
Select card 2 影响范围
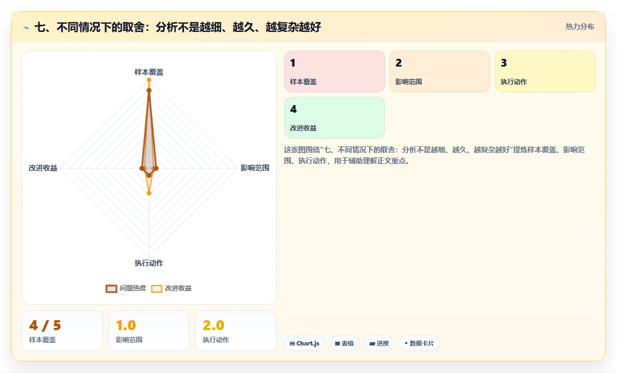tap(440, 72)
